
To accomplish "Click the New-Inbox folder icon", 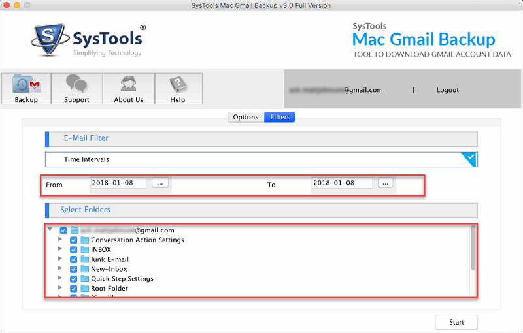I will point(85,269).
